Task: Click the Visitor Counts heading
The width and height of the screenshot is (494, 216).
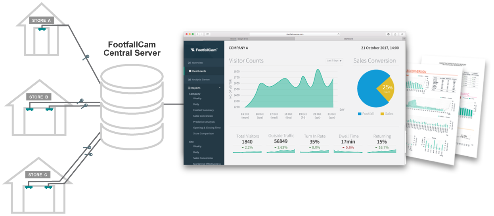Action: point(246,61)
